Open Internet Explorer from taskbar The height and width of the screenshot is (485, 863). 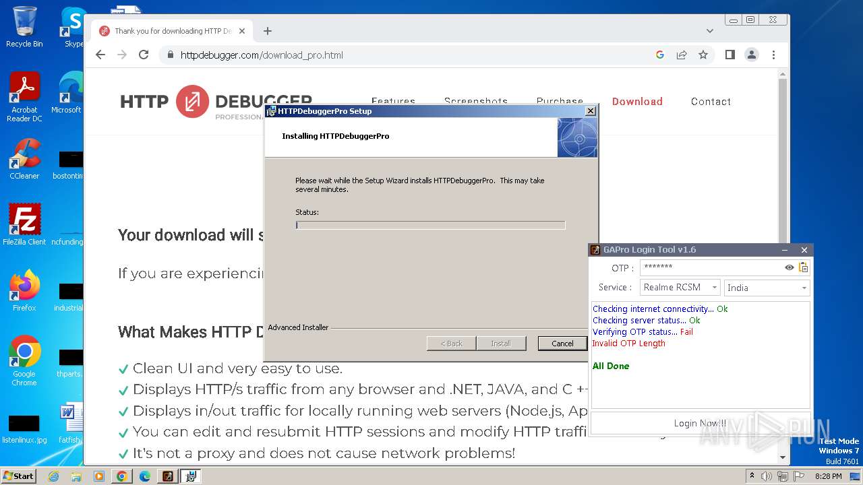click(x=54, y=476)
